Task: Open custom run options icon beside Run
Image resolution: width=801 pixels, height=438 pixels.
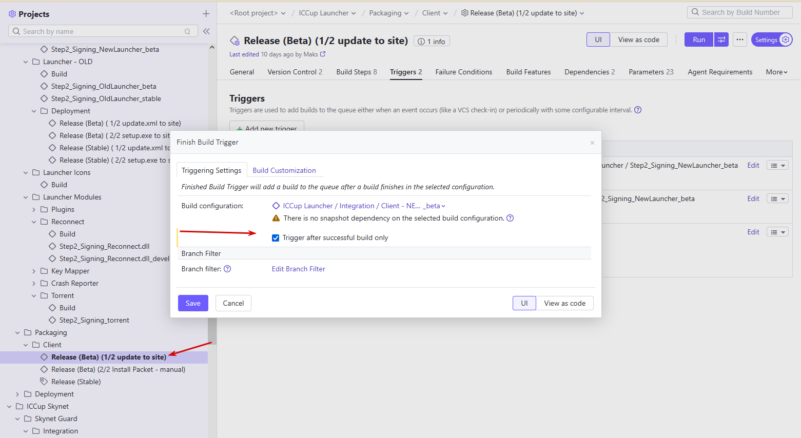Action: 721,39
